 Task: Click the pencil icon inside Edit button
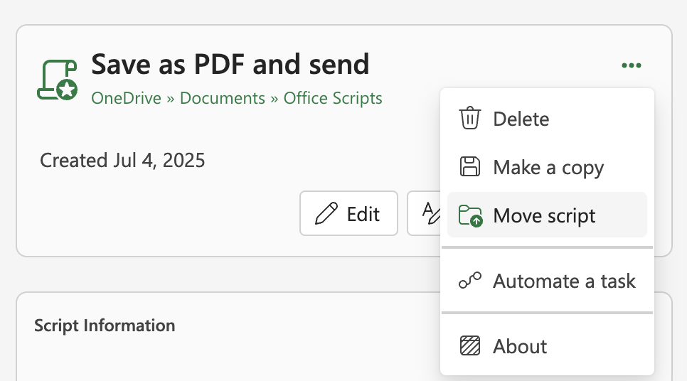coord(326,213)
